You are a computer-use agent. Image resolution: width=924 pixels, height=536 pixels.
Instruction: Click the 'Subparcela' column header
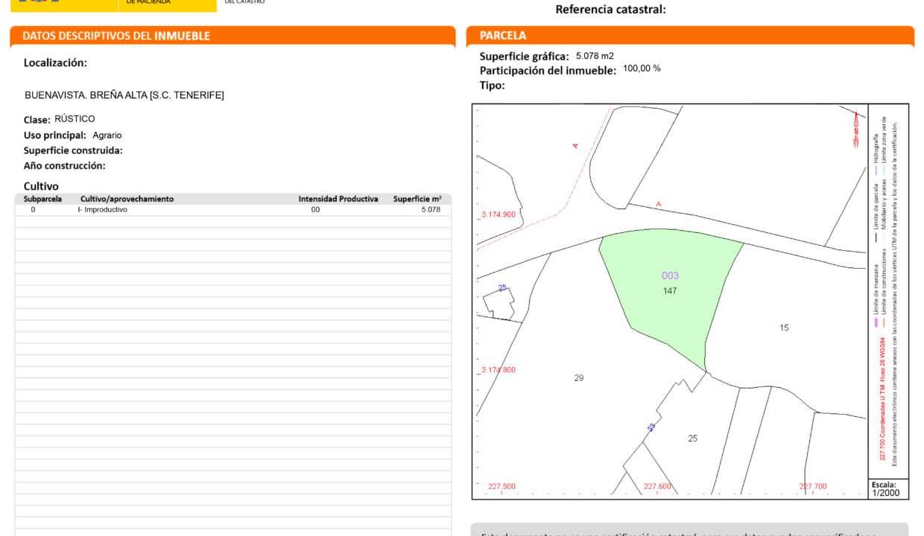pos(42,200)
